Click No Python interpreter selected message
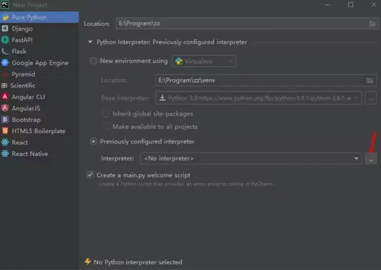The image size is (381, 270). pos(138,262)
